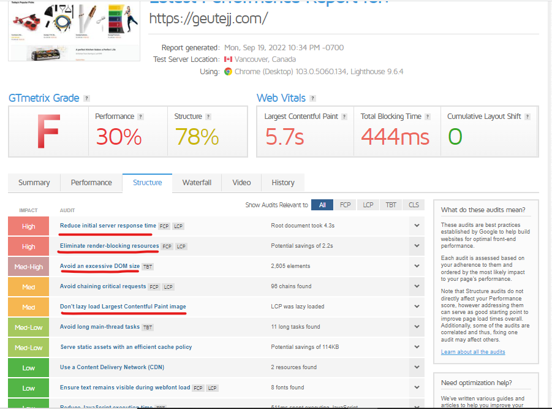Click LCP tag on webfont load audit
552x409 pixels.
(x=212, y=388)
